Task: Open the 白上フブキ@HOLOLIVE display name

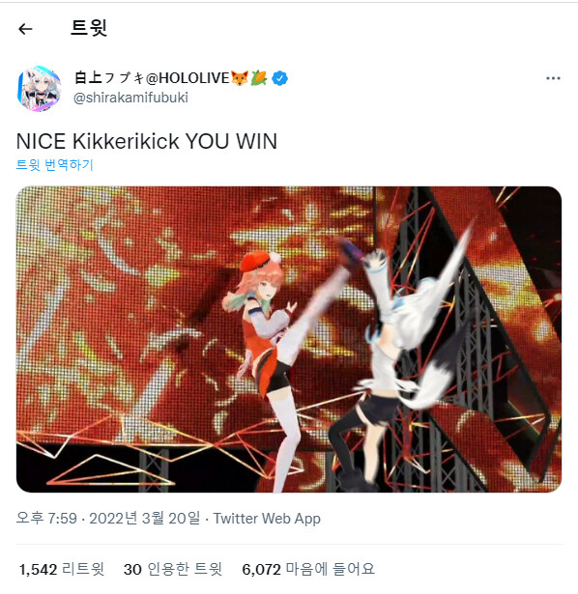Action: 152,78
